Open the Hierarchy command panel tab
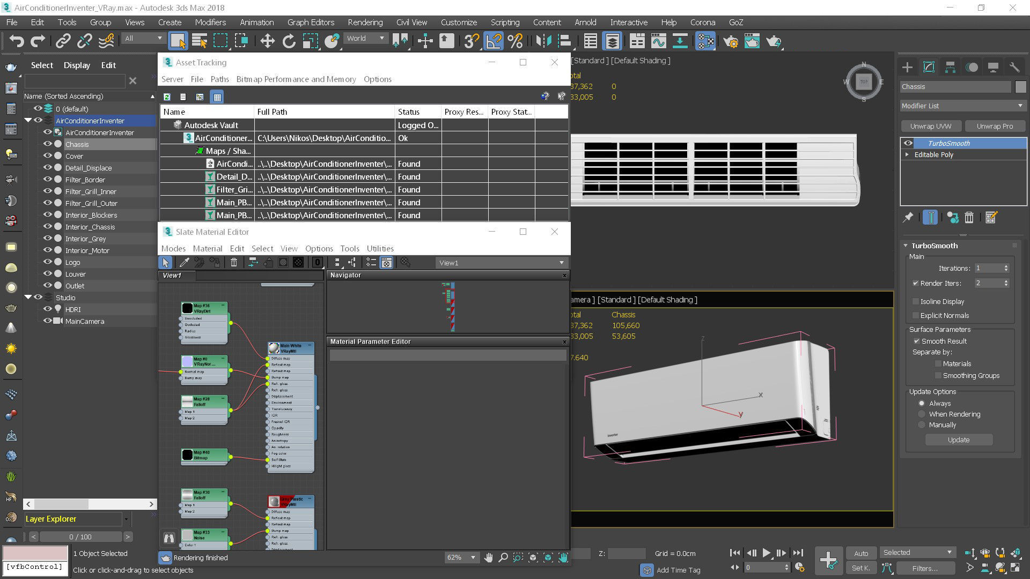 950,67
